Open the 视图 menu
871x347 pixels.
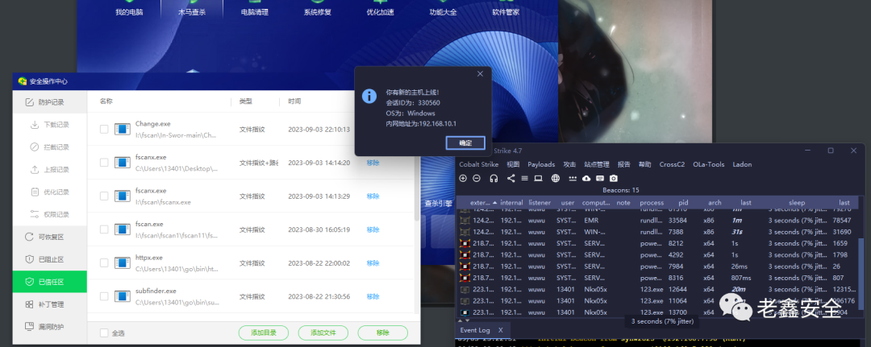pos(513,164)
